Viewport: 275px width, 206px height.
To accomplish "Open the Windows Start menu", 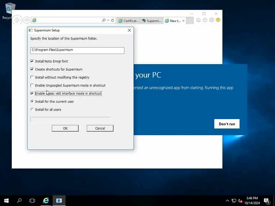I will (x=6, y=201).
